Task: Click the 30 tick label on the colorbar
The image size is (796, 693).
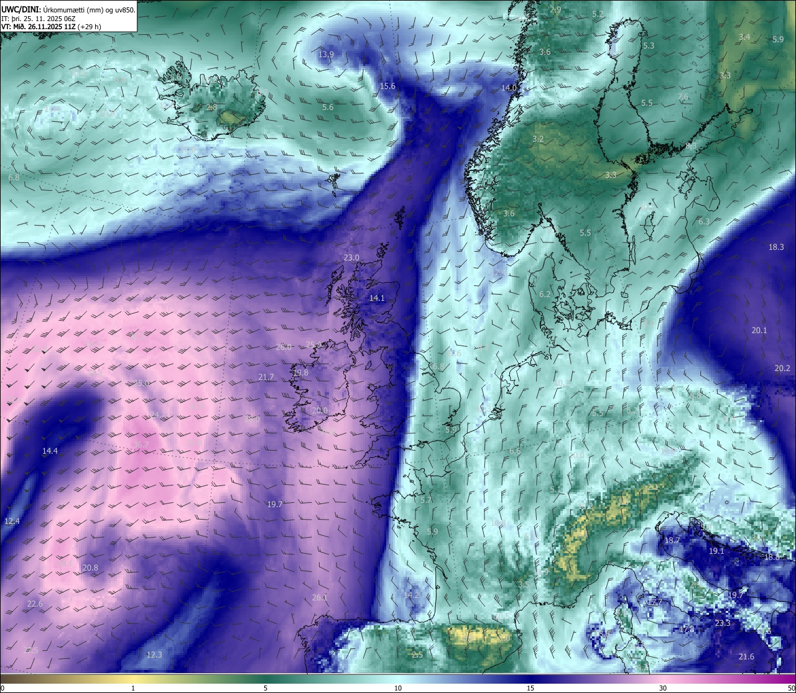Action: click(x=663, y=688)
